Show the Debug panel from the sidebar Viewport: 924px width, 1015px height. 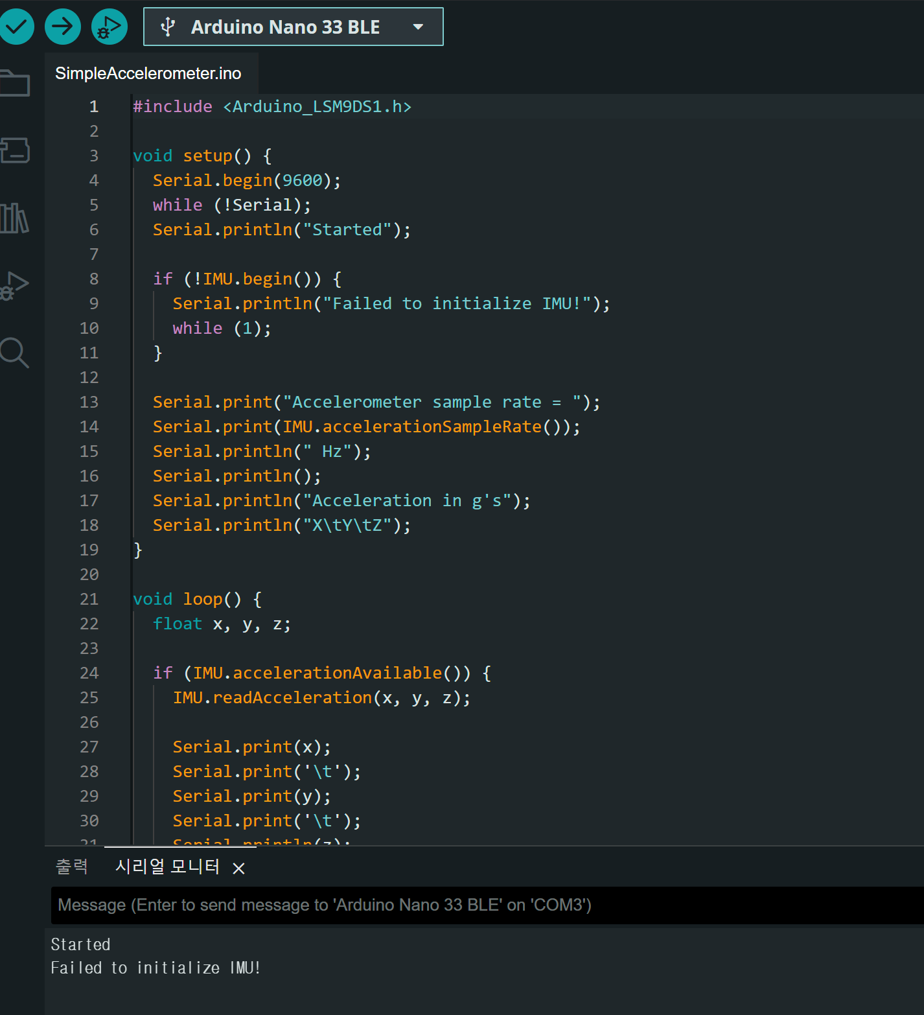click(x=15, y=285)
